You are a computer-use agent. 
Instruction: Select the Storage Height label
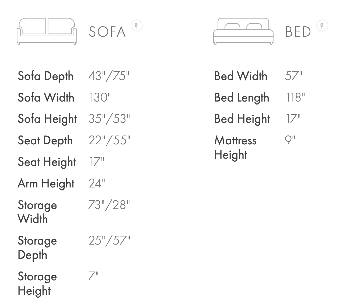pyautogui.click(x=37, y=283)
